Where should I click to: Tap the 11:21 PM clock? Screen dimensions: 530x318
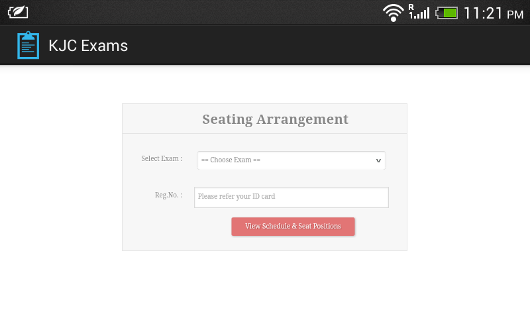(494, 13)
